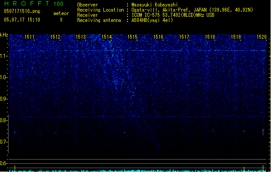
Task: Click the gray vertical range bar at left axis
Action: pos(8,134)
